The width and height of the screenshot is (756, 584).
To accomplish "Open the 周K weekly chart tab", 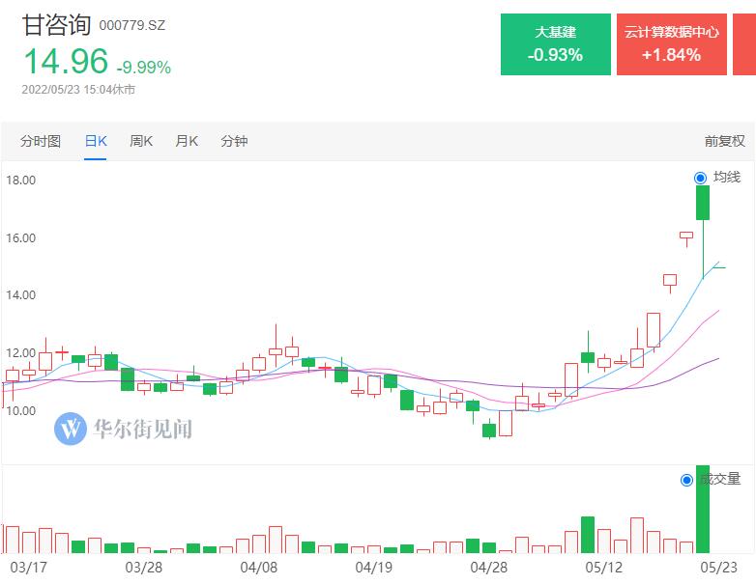I will point(141,141).
